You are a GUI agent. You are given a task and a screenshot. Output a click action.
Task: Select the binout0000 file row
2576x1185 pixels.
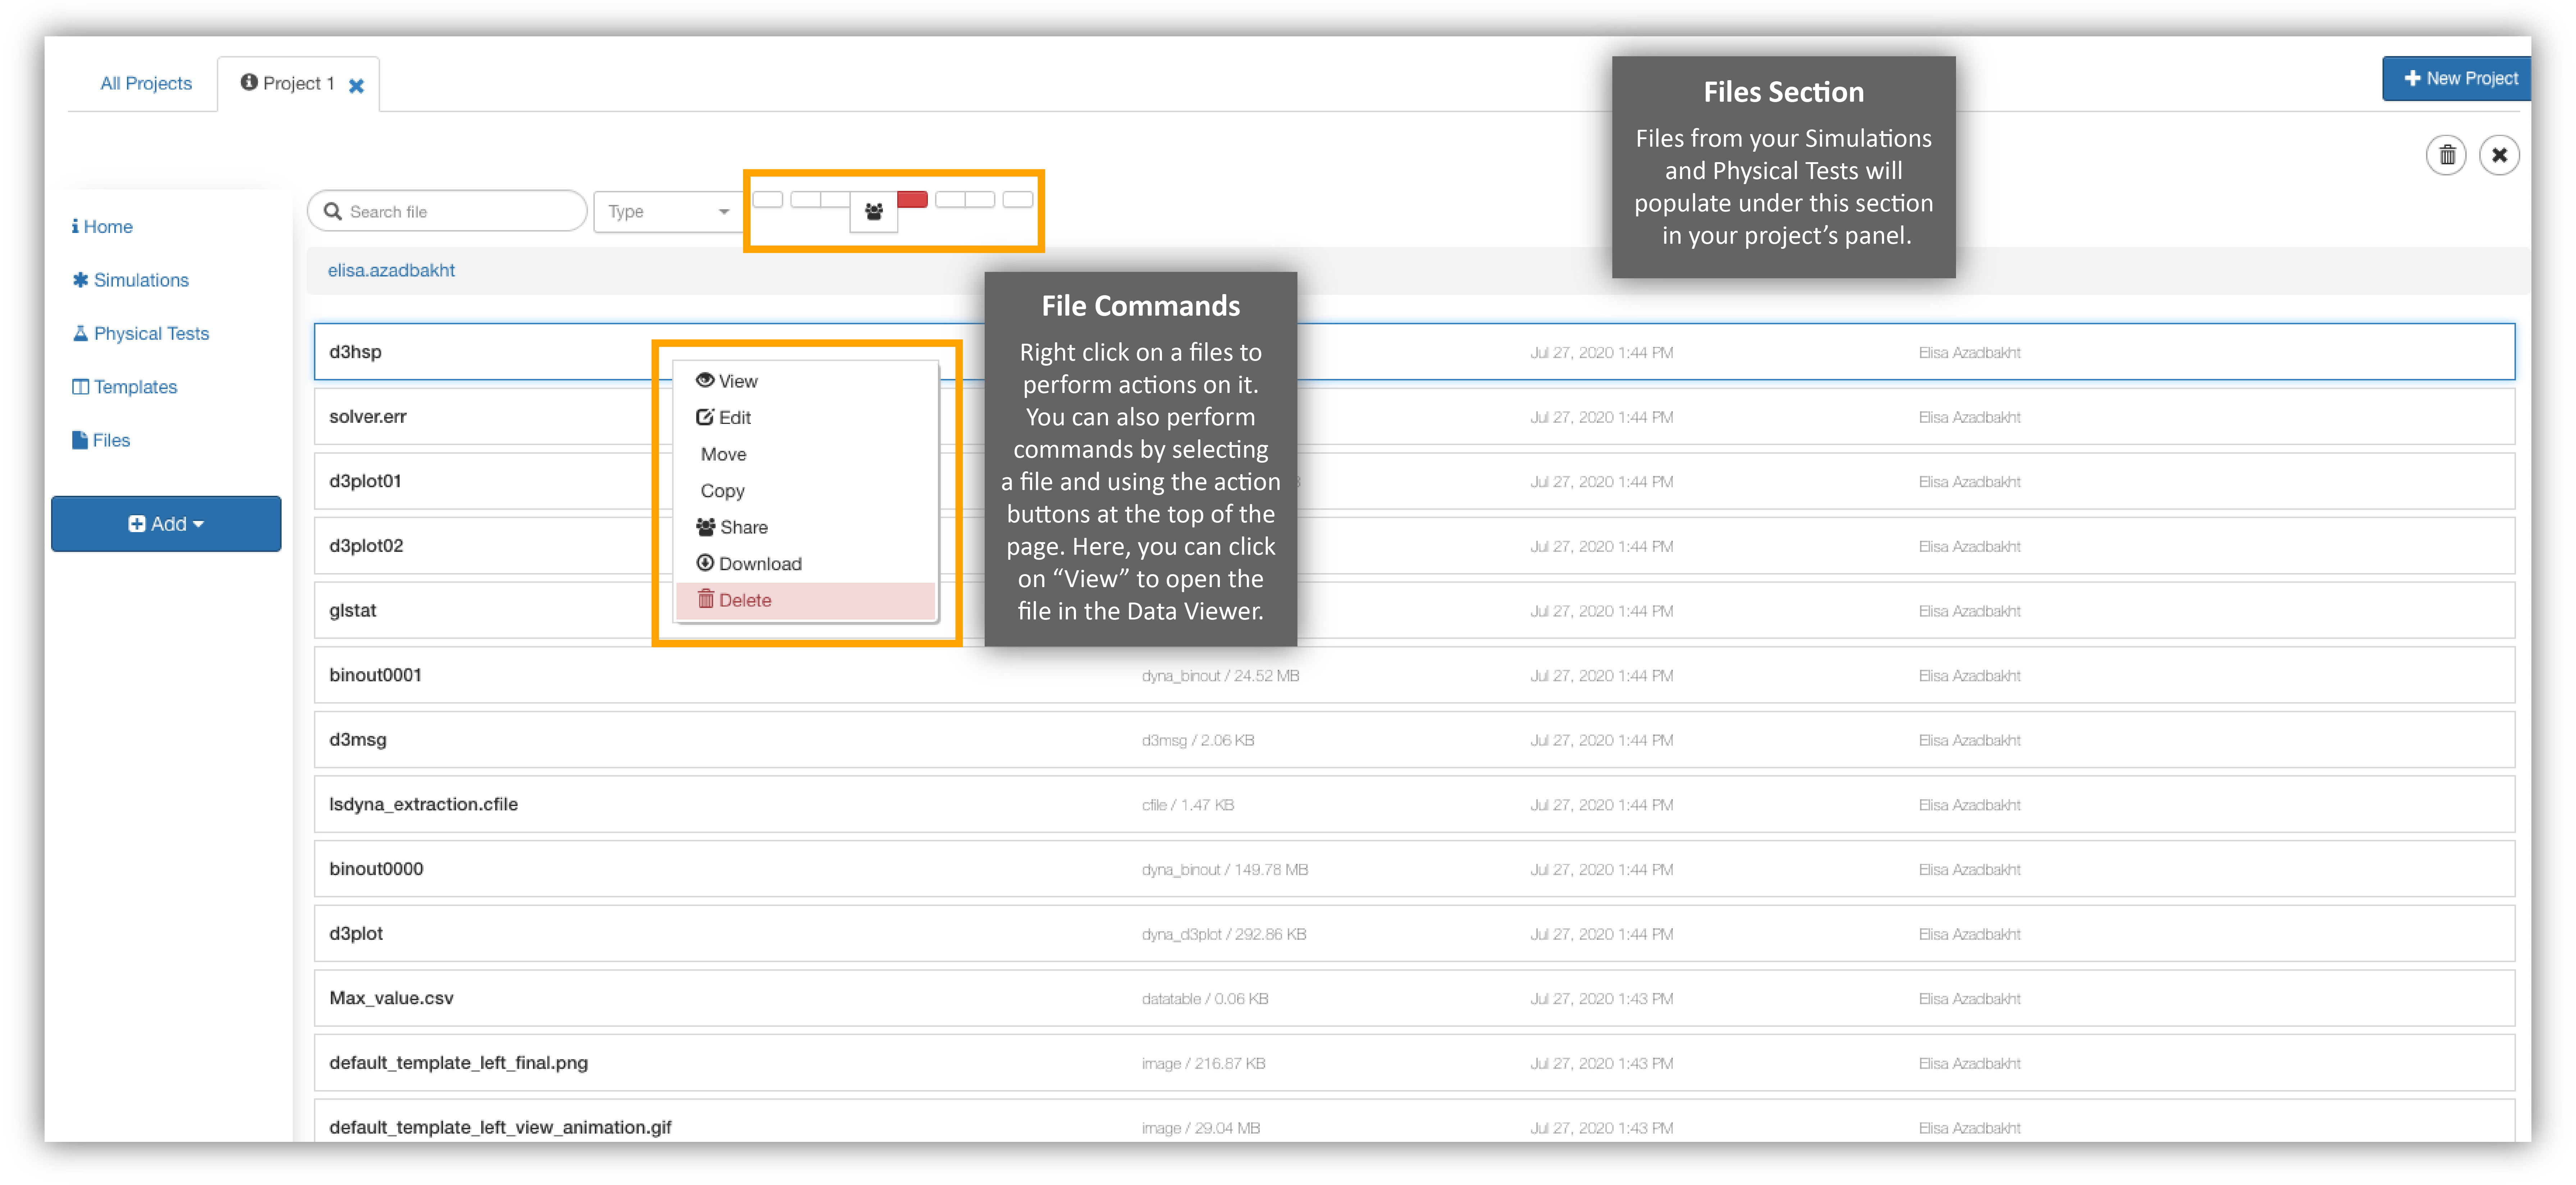[x=1414, y=869]
